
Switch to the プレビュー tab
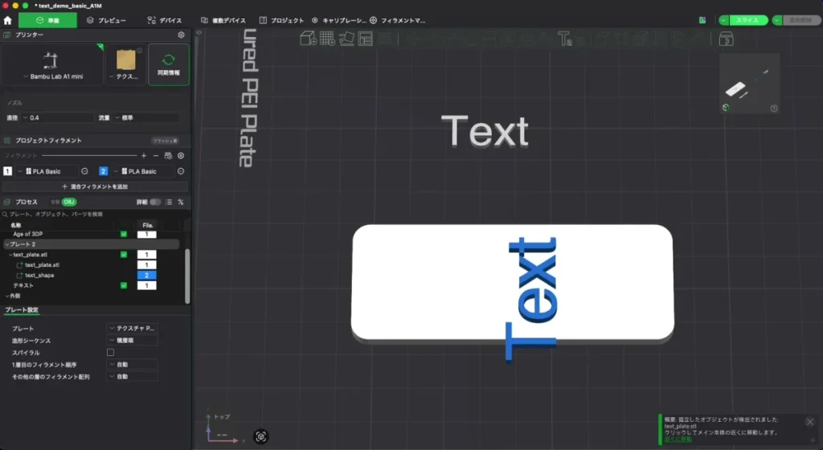point(107,20)
